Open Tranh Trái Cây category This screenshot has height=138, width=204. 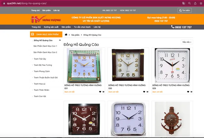[x=40, y=59]
